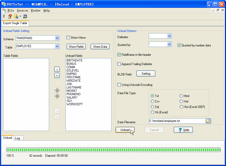The width and height of the screenshot is (226, 166).
Task: Minimize the inner Unload child window
Action: tap(213, 10)
